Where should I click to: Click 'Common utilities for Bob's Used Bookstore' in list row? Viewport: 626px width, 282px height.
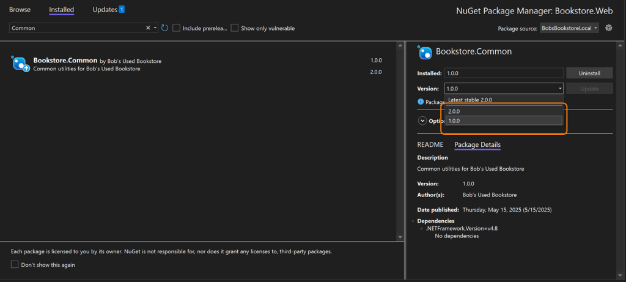pyautogui.click(x=87, y=69)
